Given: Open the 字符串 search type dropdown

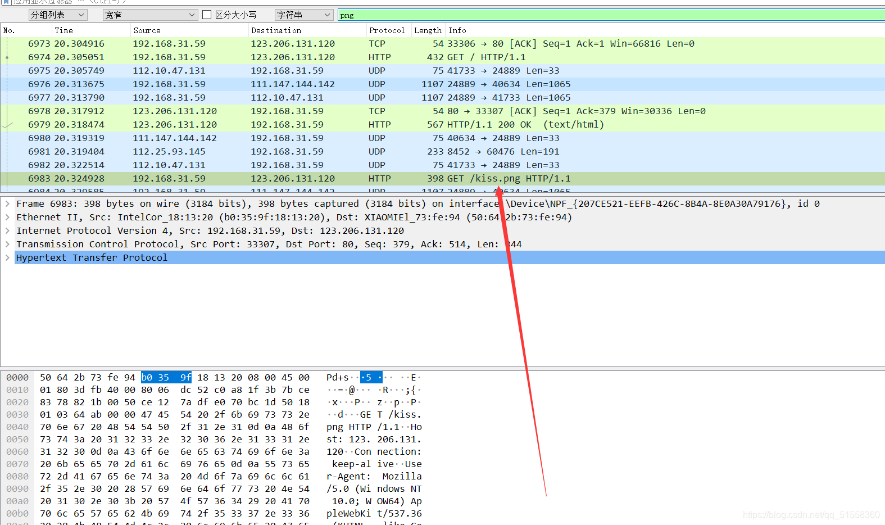Looking at the screenshot, I should pyautogui.click(x=304, y=15).
